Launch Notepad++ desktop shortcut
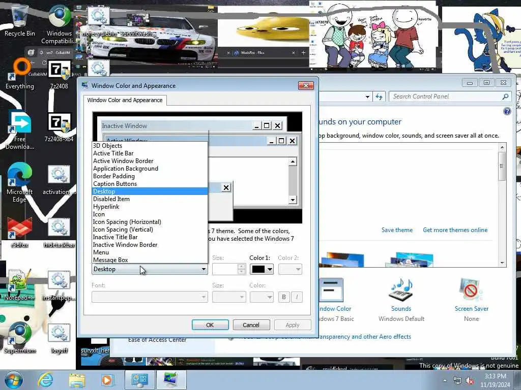Viewport: 521px width, 390px height. [20, 285]
